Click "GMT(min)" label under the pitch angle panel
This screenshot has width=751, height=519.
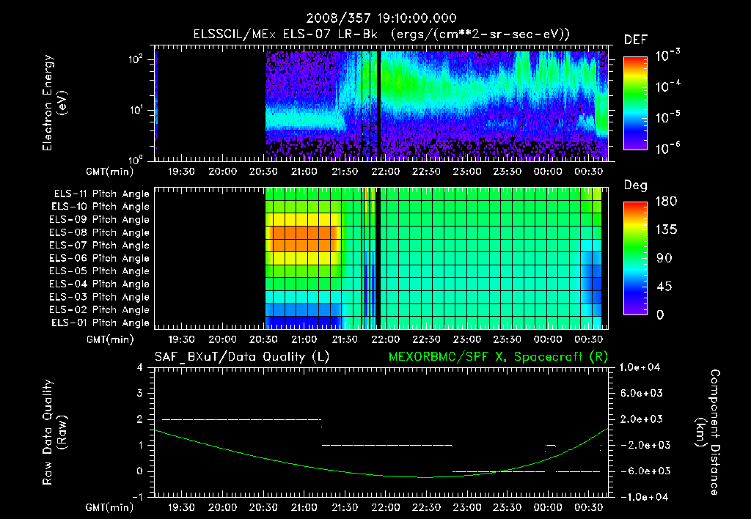110,340
